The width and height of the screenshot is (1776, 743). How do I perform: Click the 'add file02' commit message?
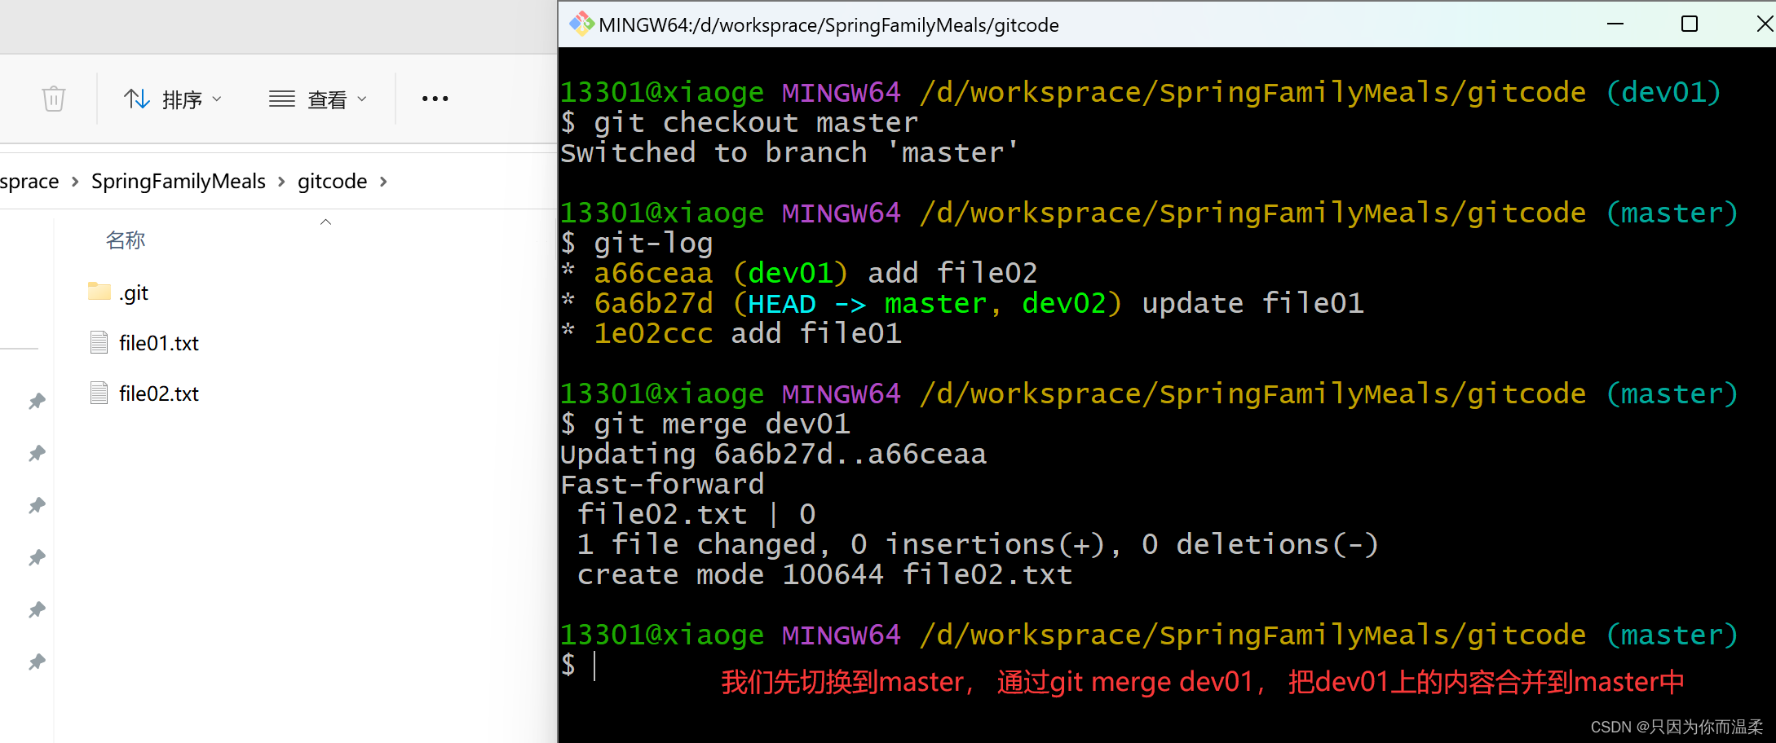952,274
